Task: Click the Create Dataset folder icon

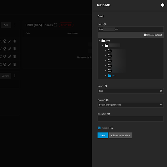Action: pos(146,35)
